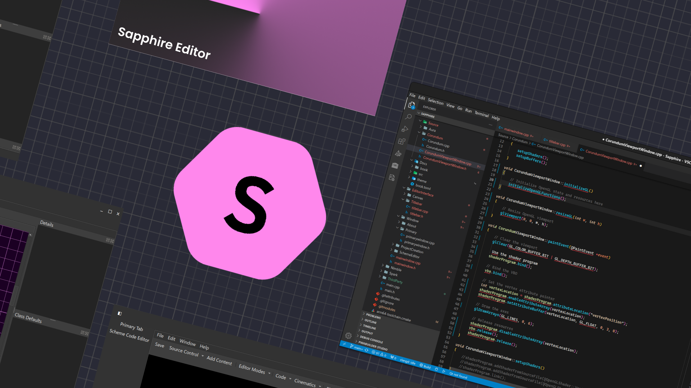Open the Search icon in VS Code activity bar
Screen dimensions: 691x388
point(408,117)
